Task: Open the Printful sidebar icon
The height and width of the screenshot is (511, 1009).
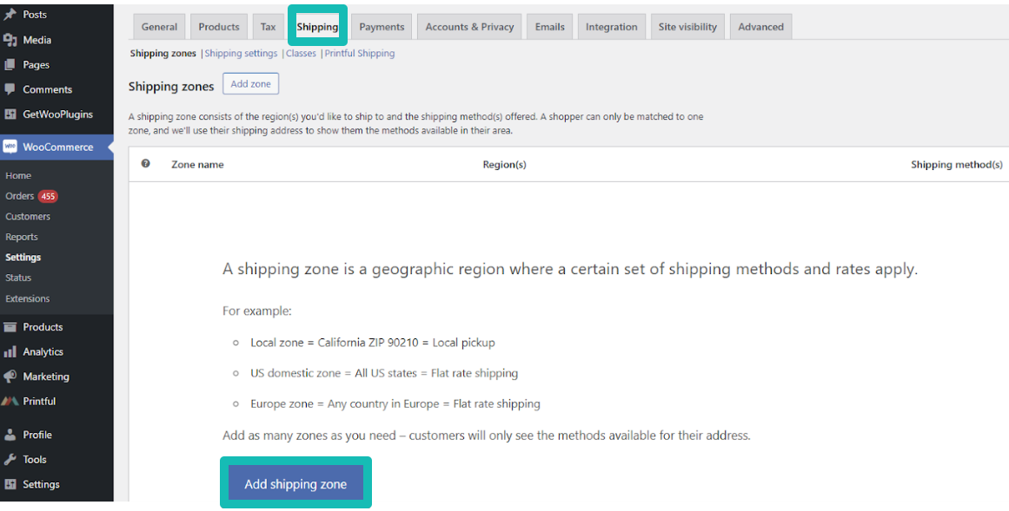Action: tap(9, 401)
